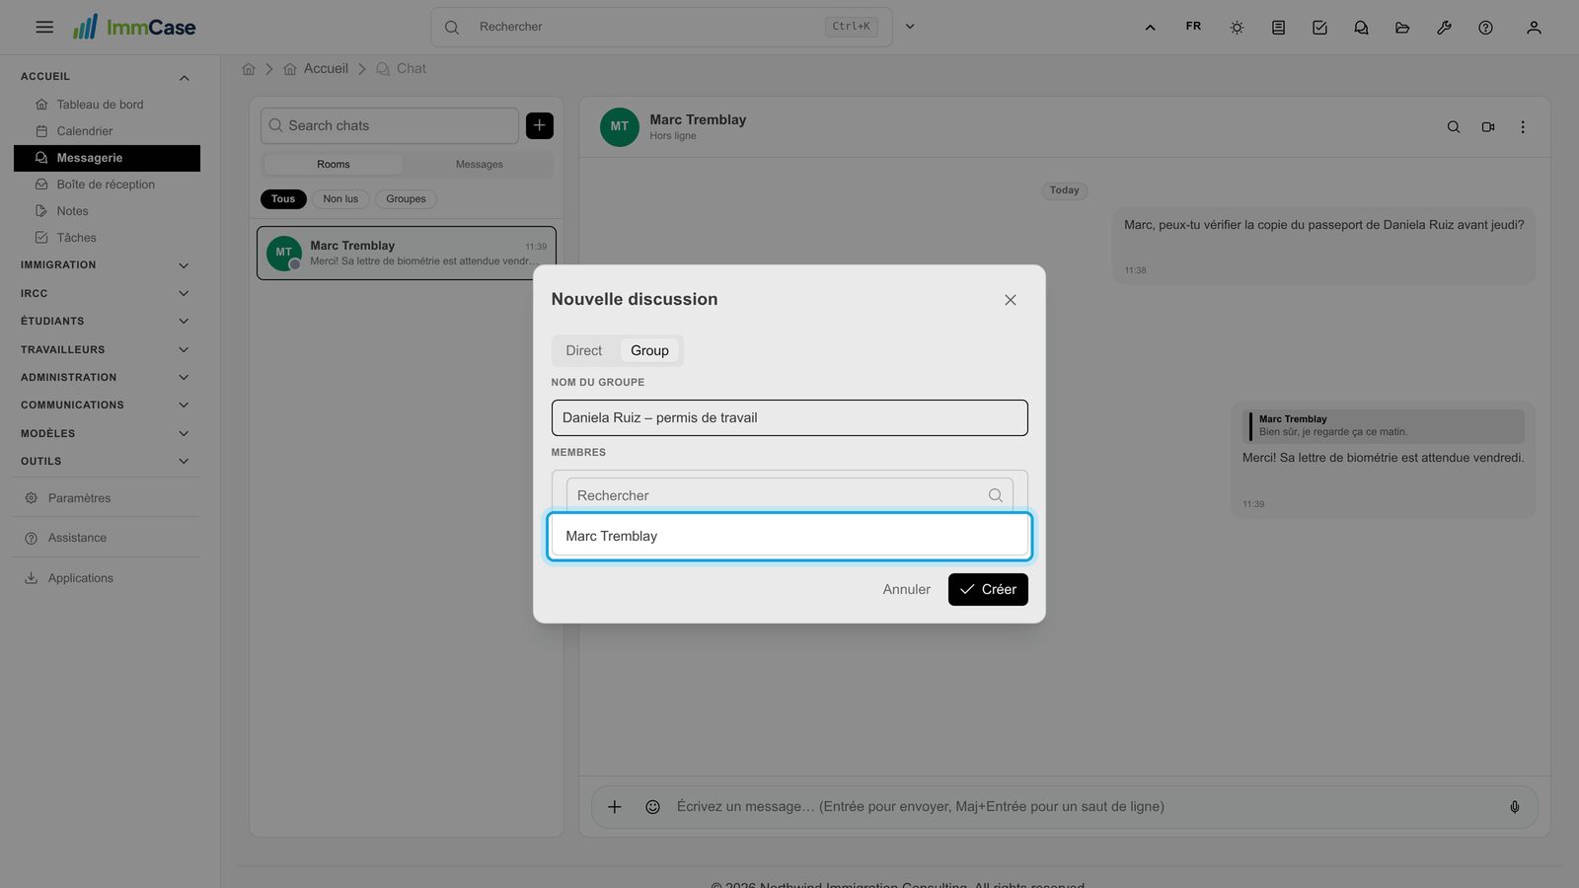
Task: Open Boîte de réception in sidebar
Action: click(x=107, y=185)
